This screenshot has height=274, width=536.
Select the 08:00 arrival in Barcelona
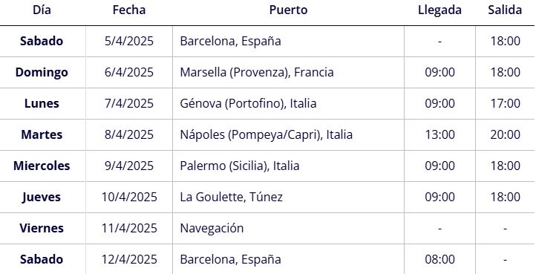click(x=439, y=259)
